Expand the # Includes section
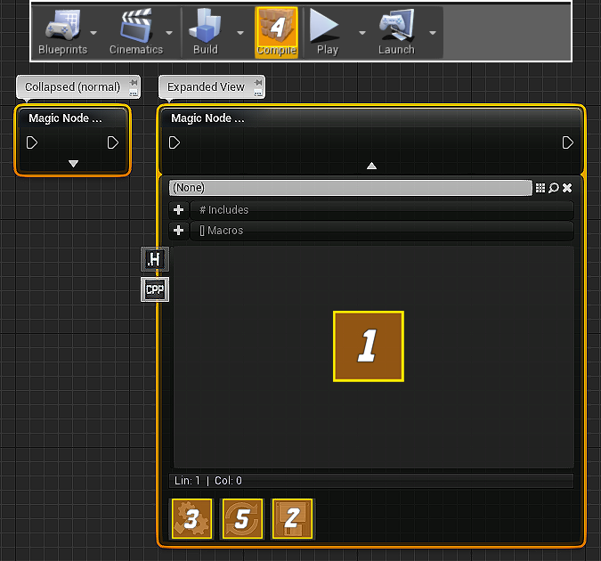The image size is (601, 561). (179, 210)
